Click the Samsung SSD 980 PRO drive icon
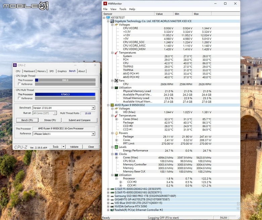The width and height of the screenshot is (262, 220). (112, 196)
